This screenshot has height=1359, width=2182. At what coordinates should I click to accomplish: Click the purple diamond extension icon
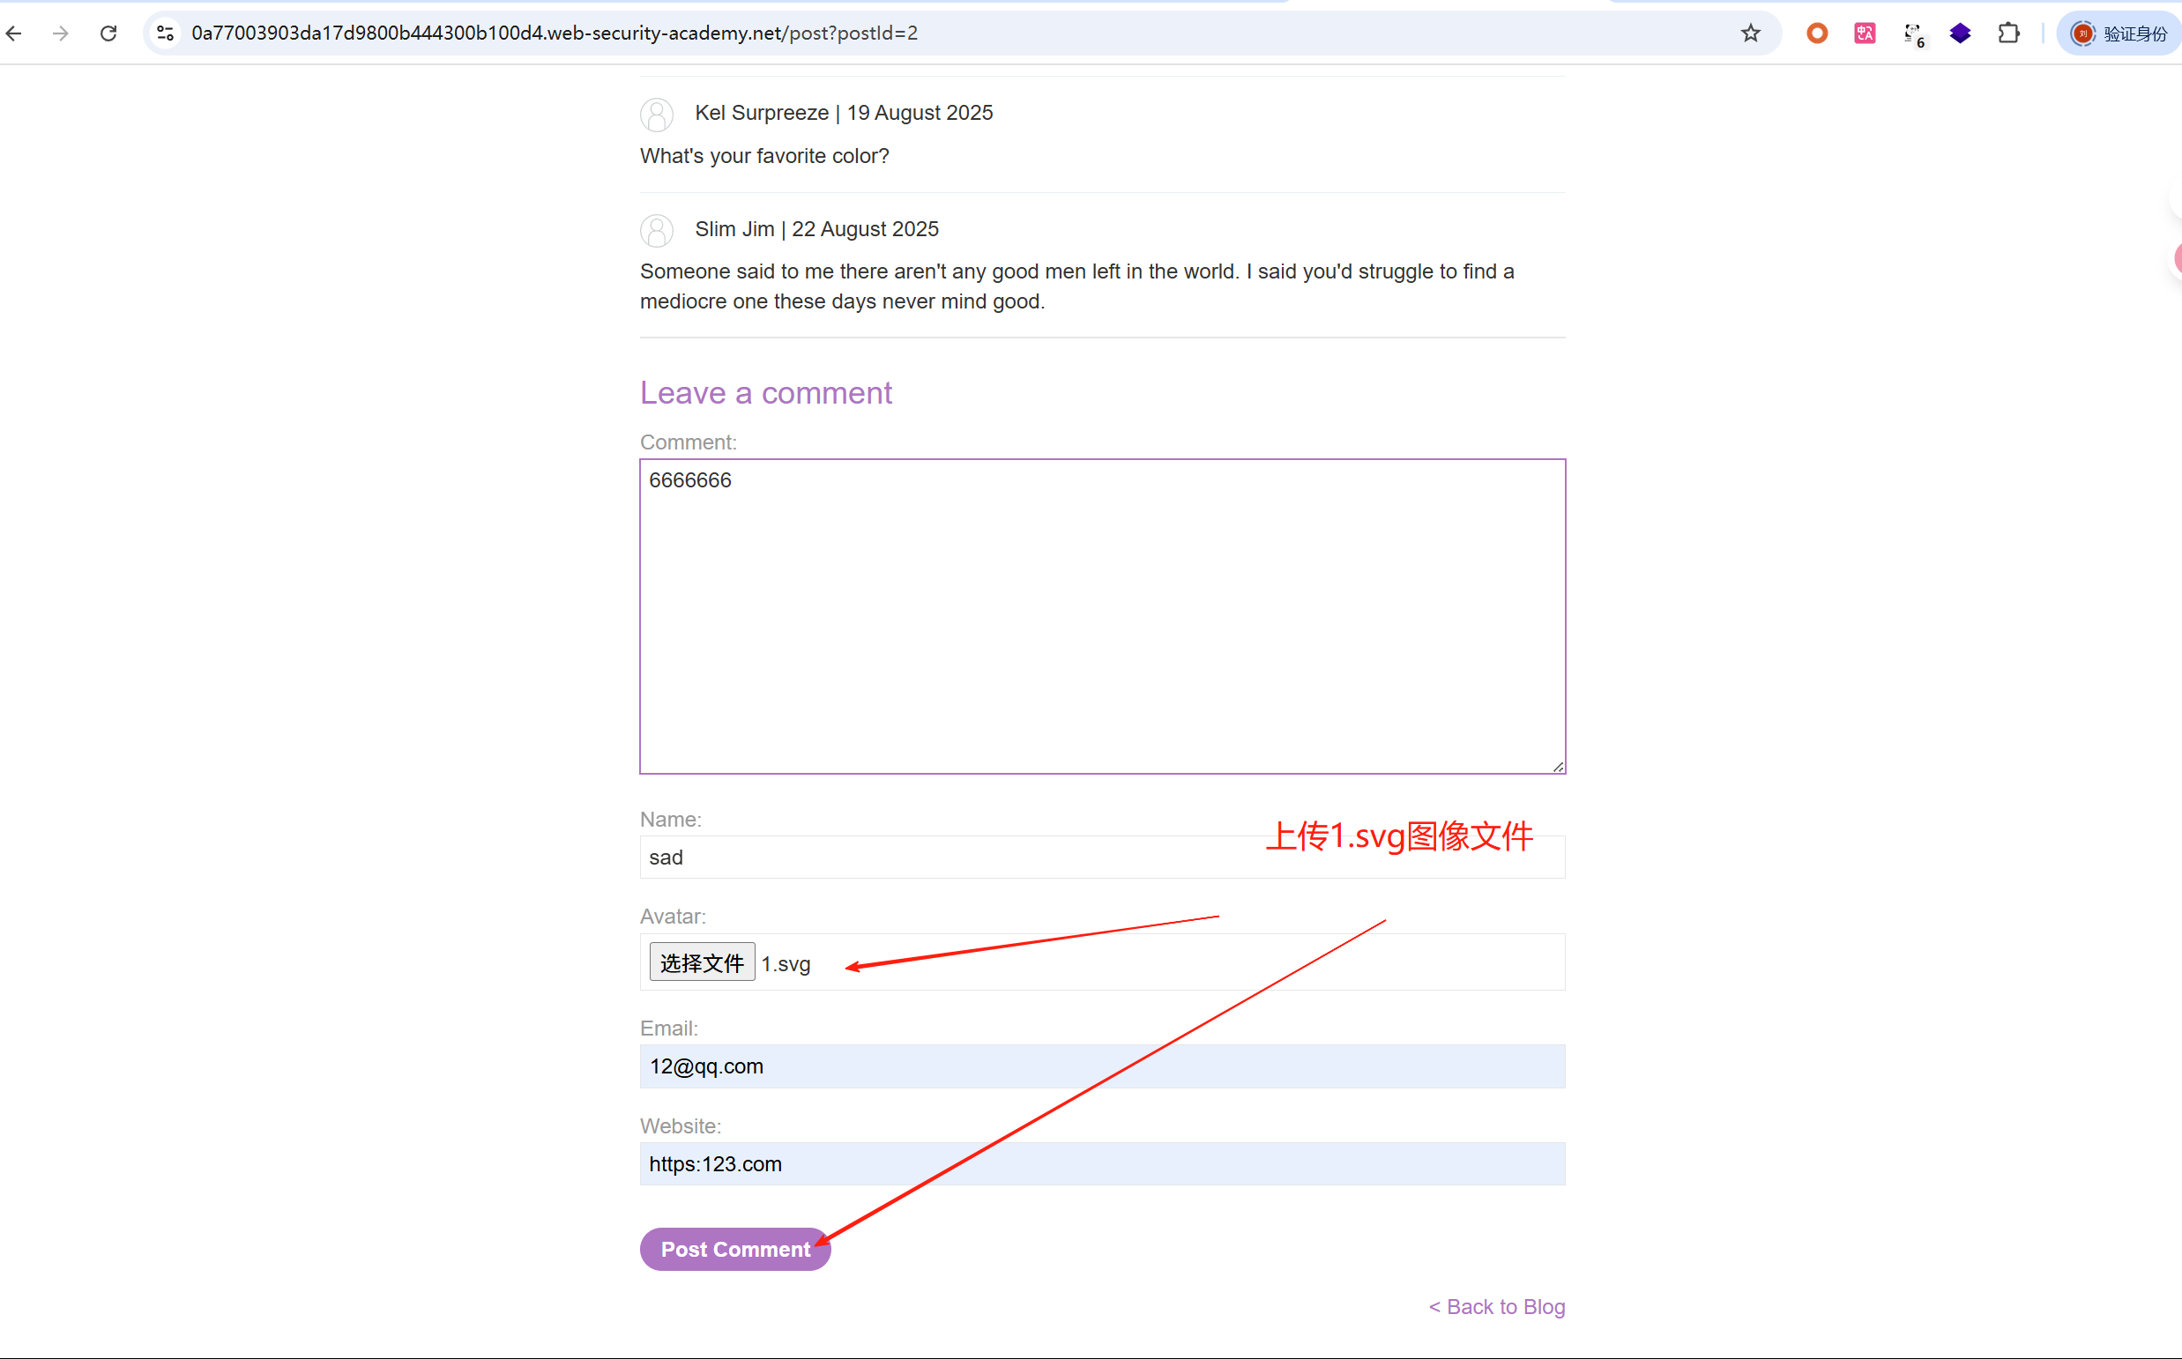[1960, 33]
